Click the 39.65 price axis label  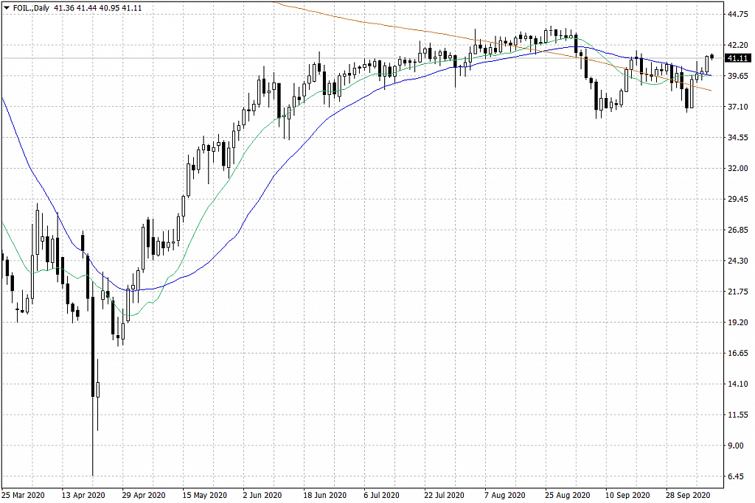coord(738,76)
